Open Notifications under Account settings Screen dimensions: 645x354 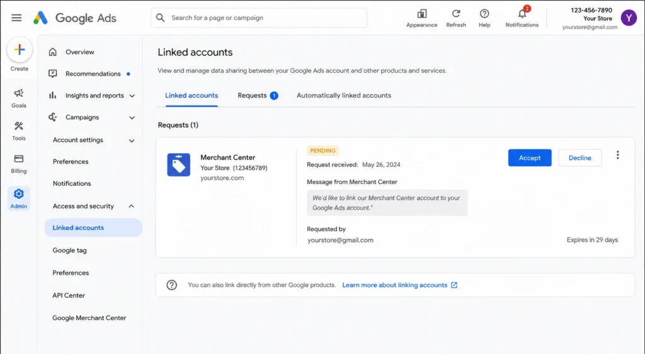click(x=72, y=183)
